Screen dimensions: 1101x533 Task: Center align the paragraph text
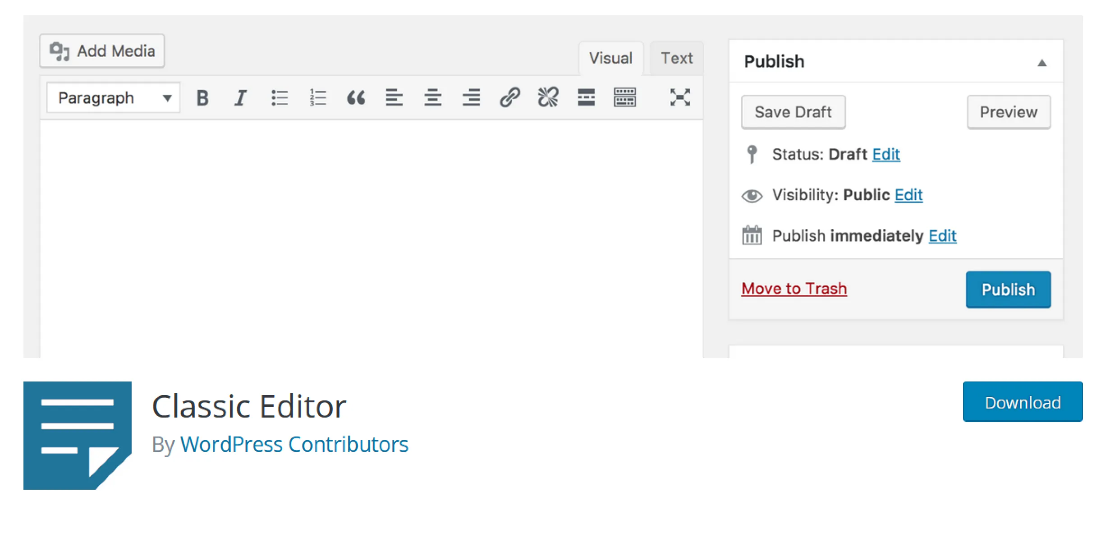point(432,97)
